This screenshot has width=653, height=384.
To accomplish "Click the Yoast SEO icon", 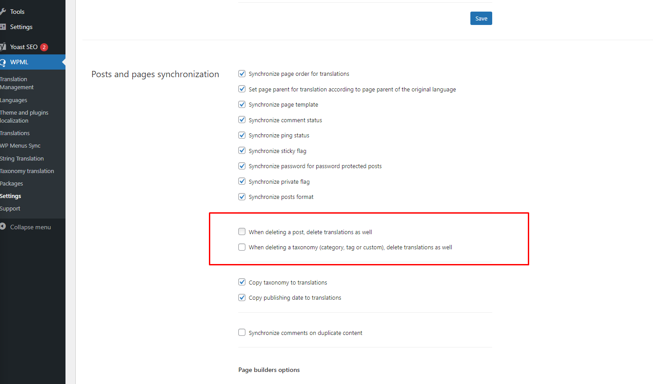I will [3, 47].
